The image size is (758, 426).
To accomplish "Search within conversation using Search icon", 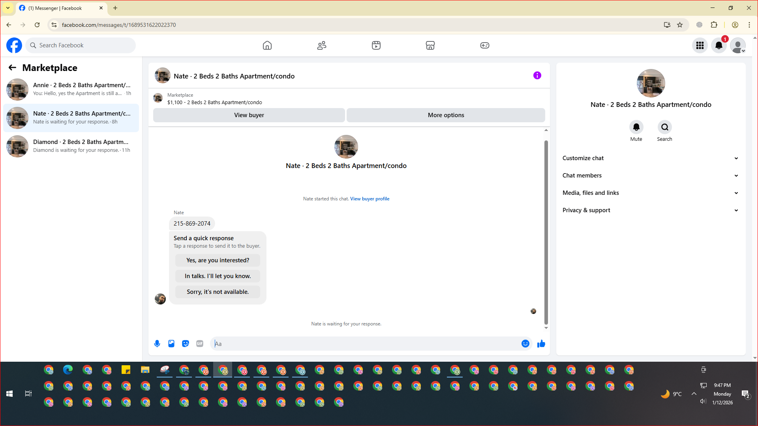I will pos(664,127).
